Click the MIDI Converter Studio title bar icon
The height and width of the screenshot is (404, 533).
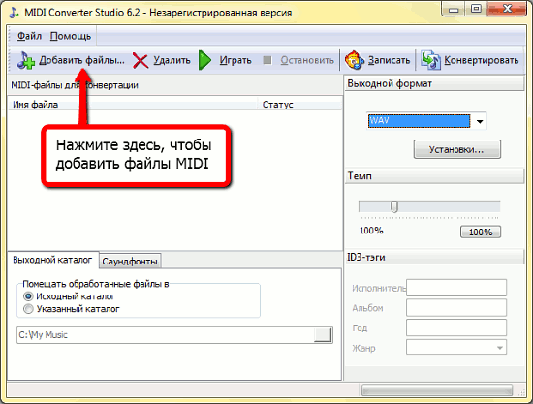tap(14, 13)
